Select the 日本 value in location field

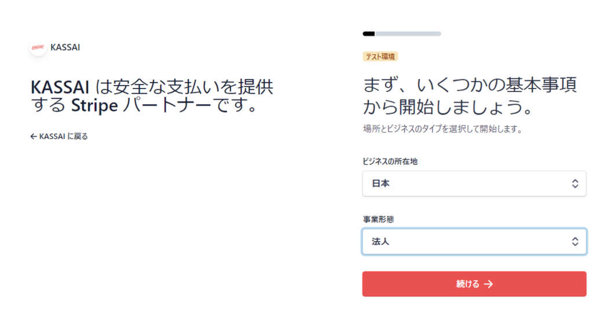(x=380, y=184)
